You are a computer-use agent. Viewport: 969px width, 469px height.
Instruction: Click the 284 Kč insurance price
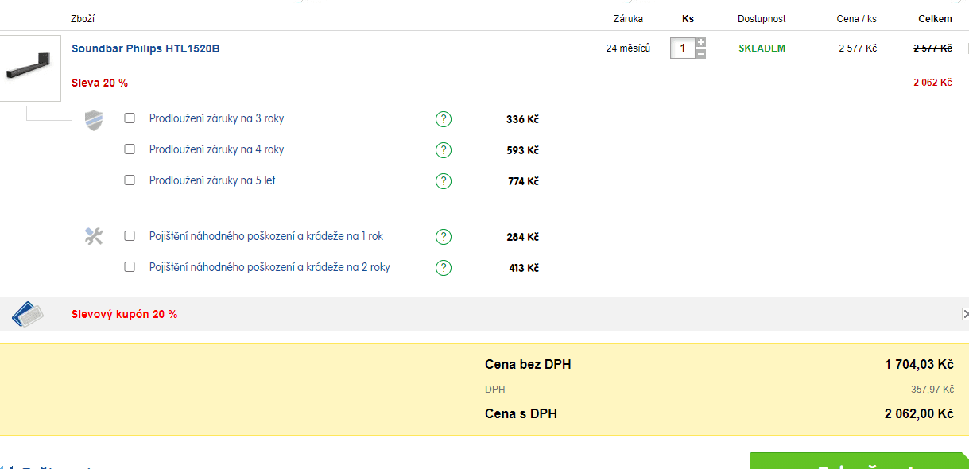tap(522, 238)
